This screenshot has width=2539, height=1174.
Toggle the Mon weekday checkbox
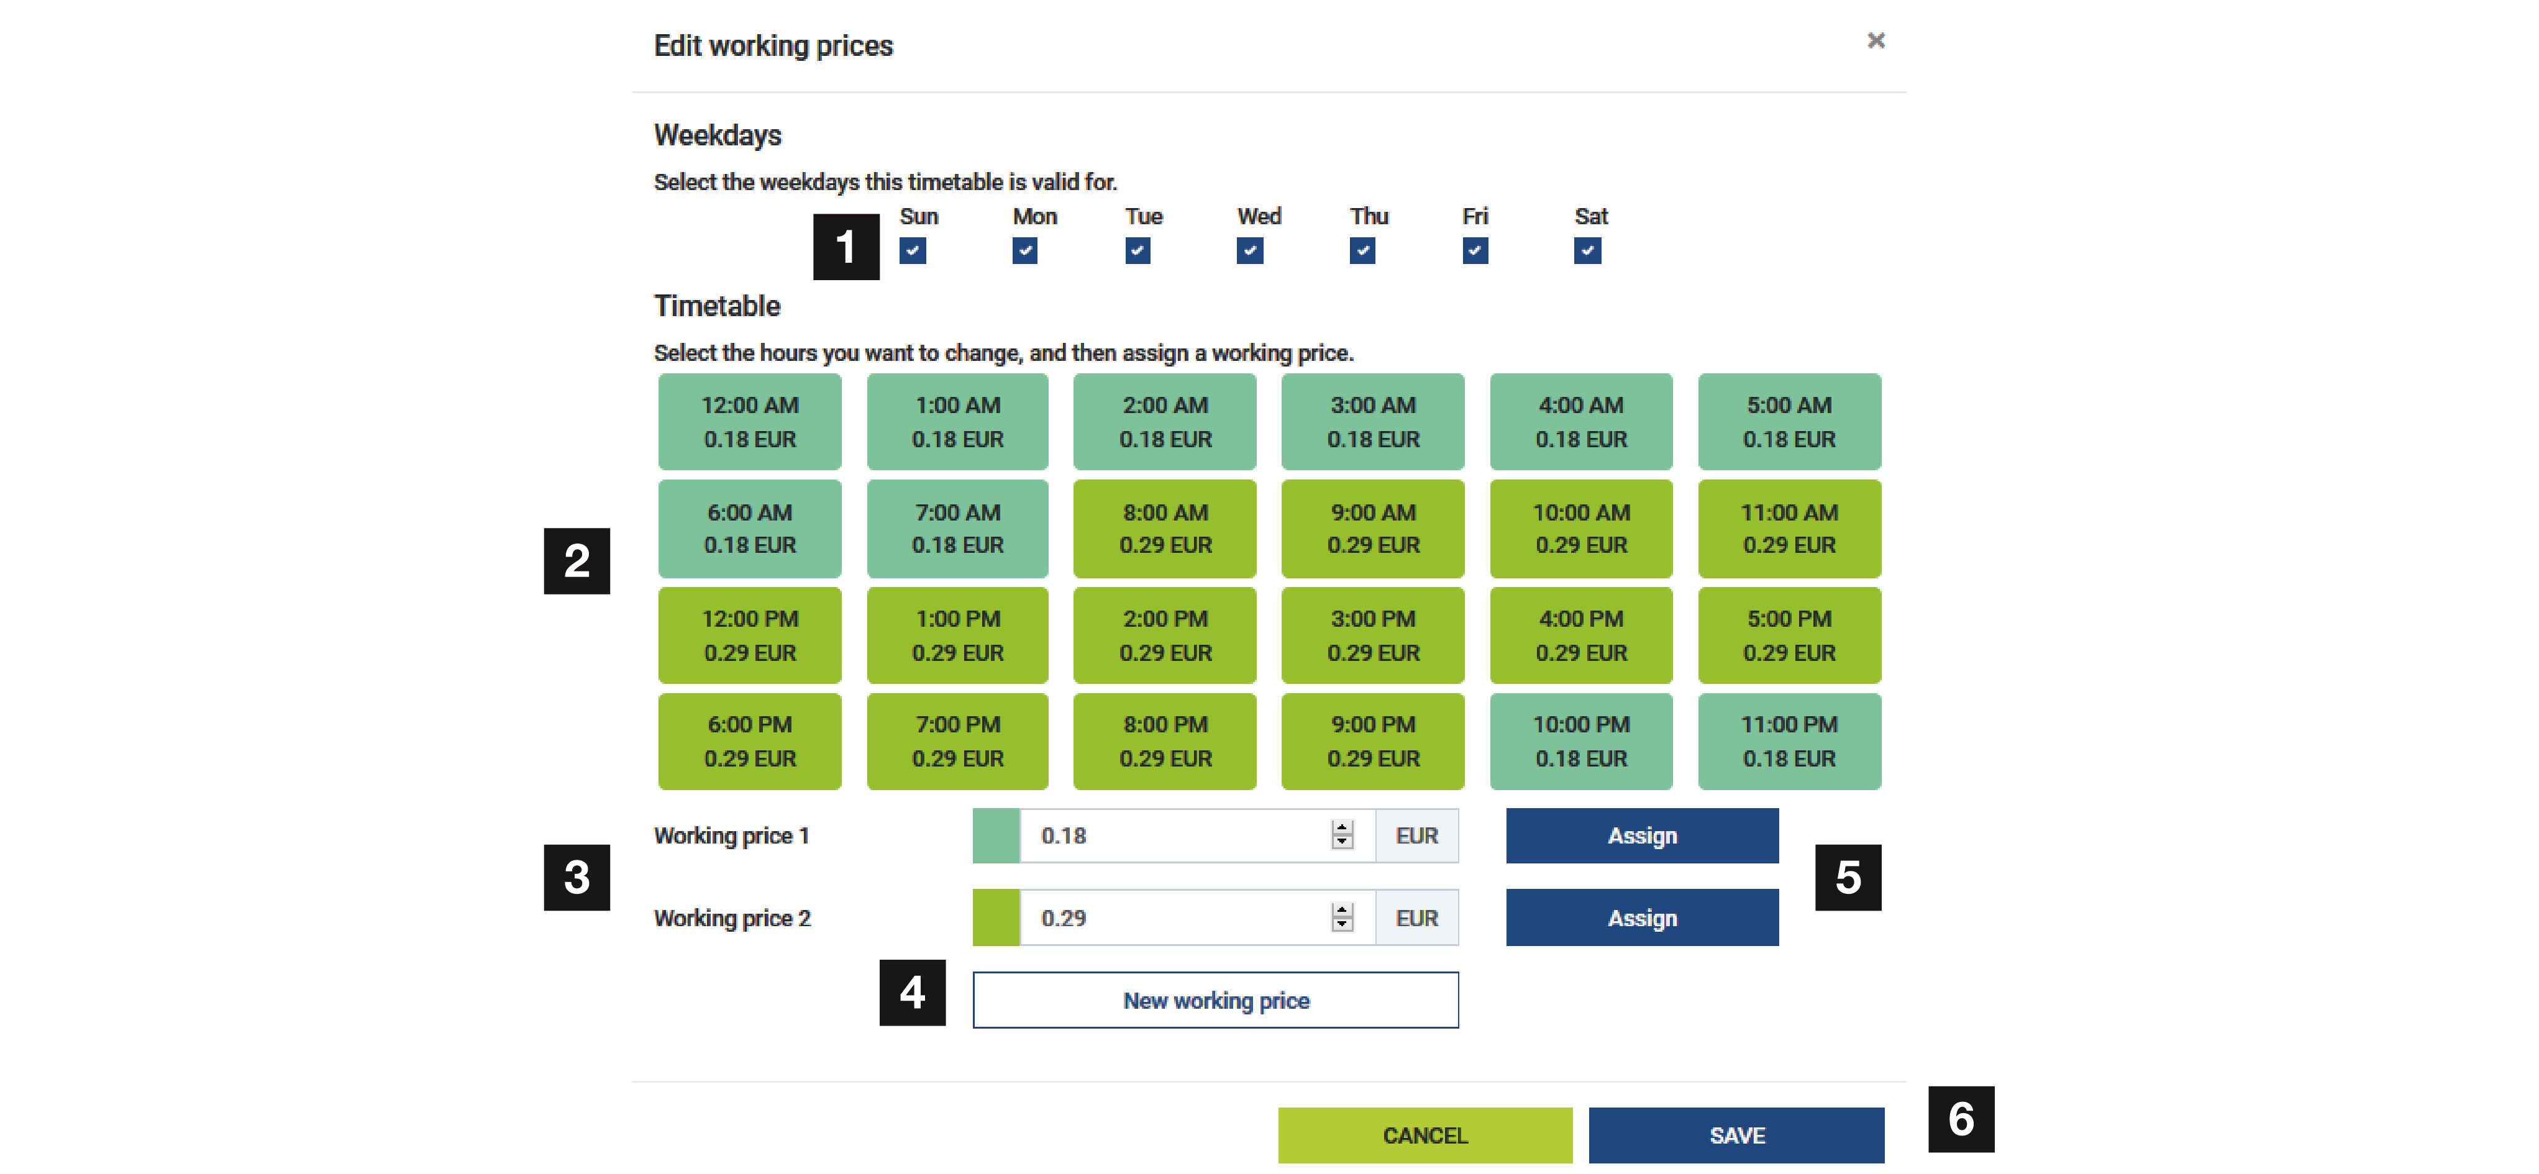(x=1024, y=250)
